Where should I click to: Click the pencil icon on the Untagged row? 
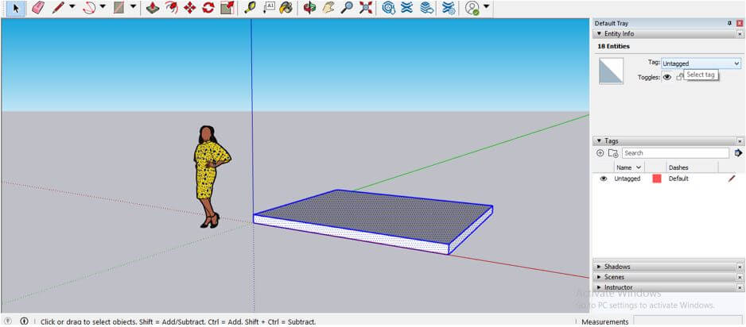[x=731, y=179]
